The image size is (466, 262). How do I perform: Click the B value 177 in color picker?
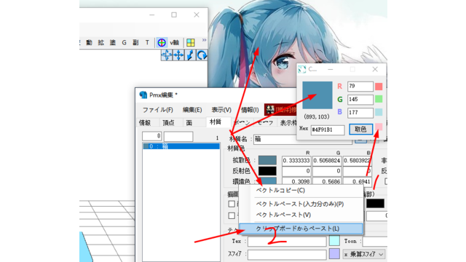pyautogui.click(x=360, y=113)
